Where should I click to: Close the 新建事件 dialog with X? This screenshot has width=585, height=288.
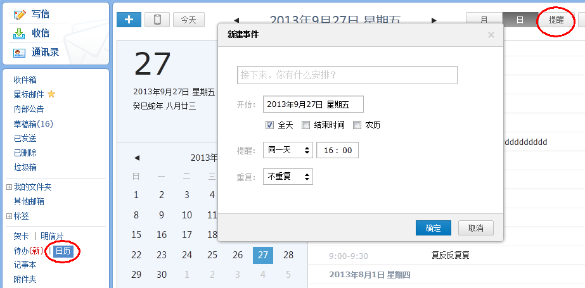[x=491, y=35]
